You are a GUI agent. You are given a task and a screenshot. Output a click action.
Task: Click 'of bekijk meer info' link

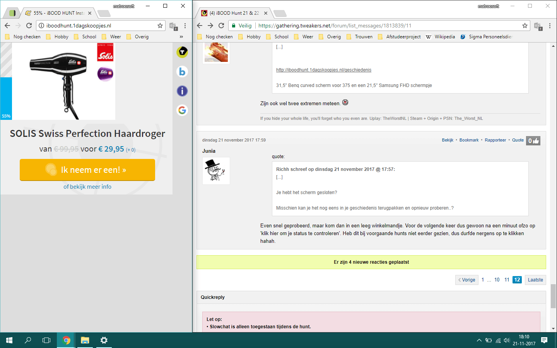[x=87, y=187]
